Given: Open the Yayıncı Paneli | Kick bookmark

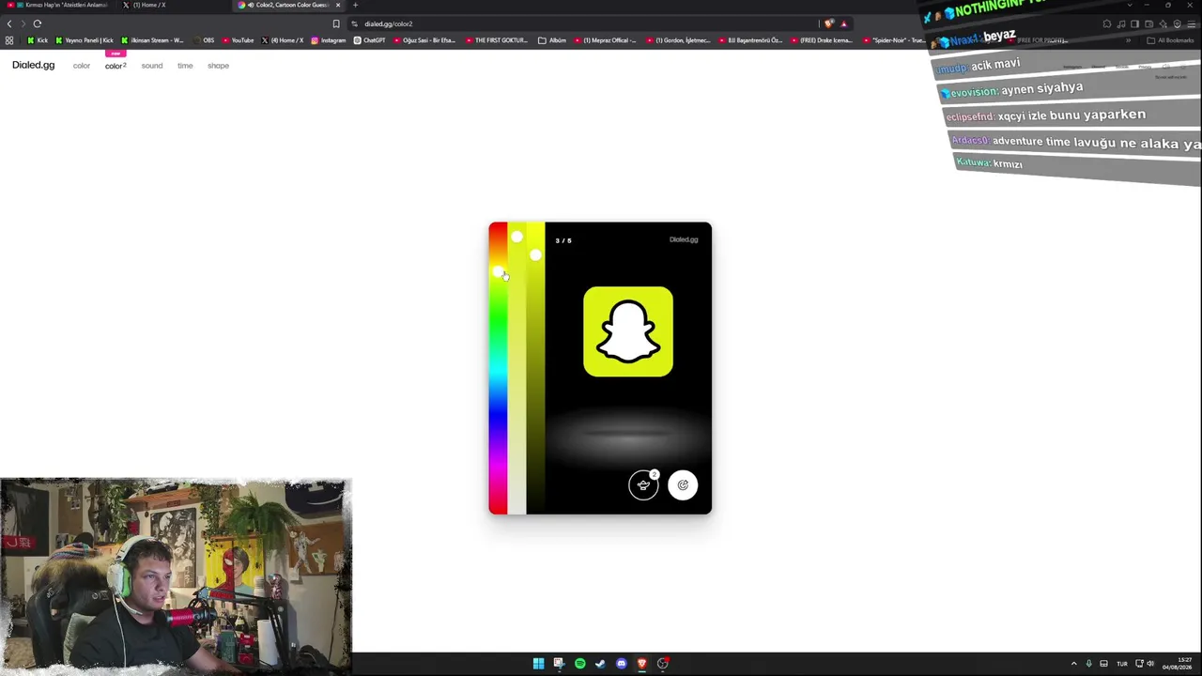Looking at the screenshot, I should [85, 40].
